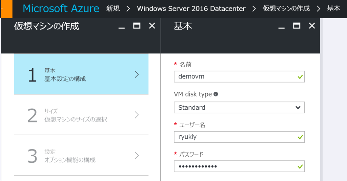Maximize the 基本 blade
The image size is (347, 181).
[x=297, y=26]
